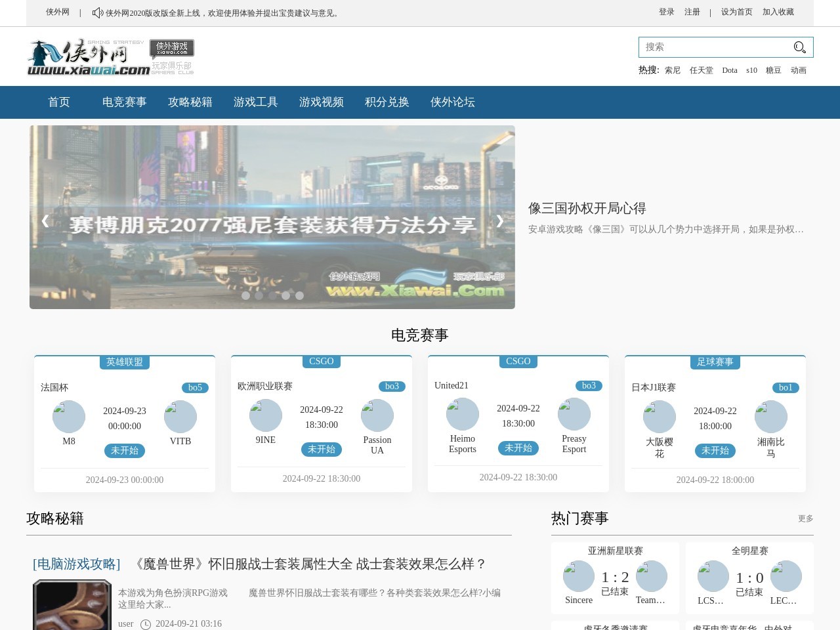
Task: Open the 游戏工具 navigation tab
Action: pos(256,102)
